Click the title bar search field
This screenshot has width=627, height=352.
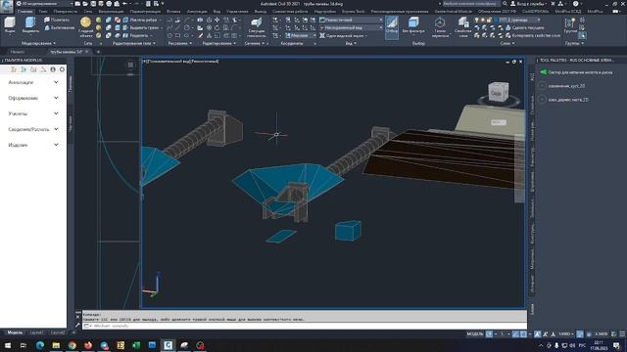471,4
